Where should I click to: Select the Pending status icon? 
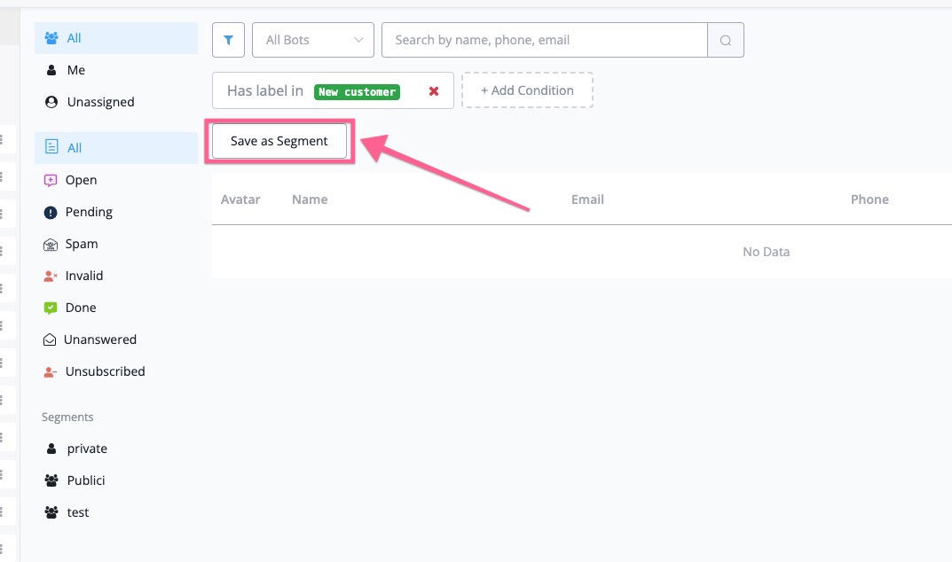[51, 212]
